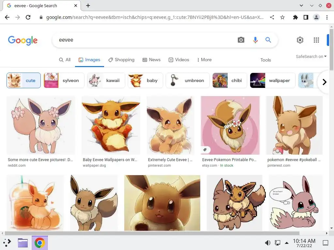Open the SafeSearch on dropdown
Screen dimensions: 334x250
pos(311,57)
